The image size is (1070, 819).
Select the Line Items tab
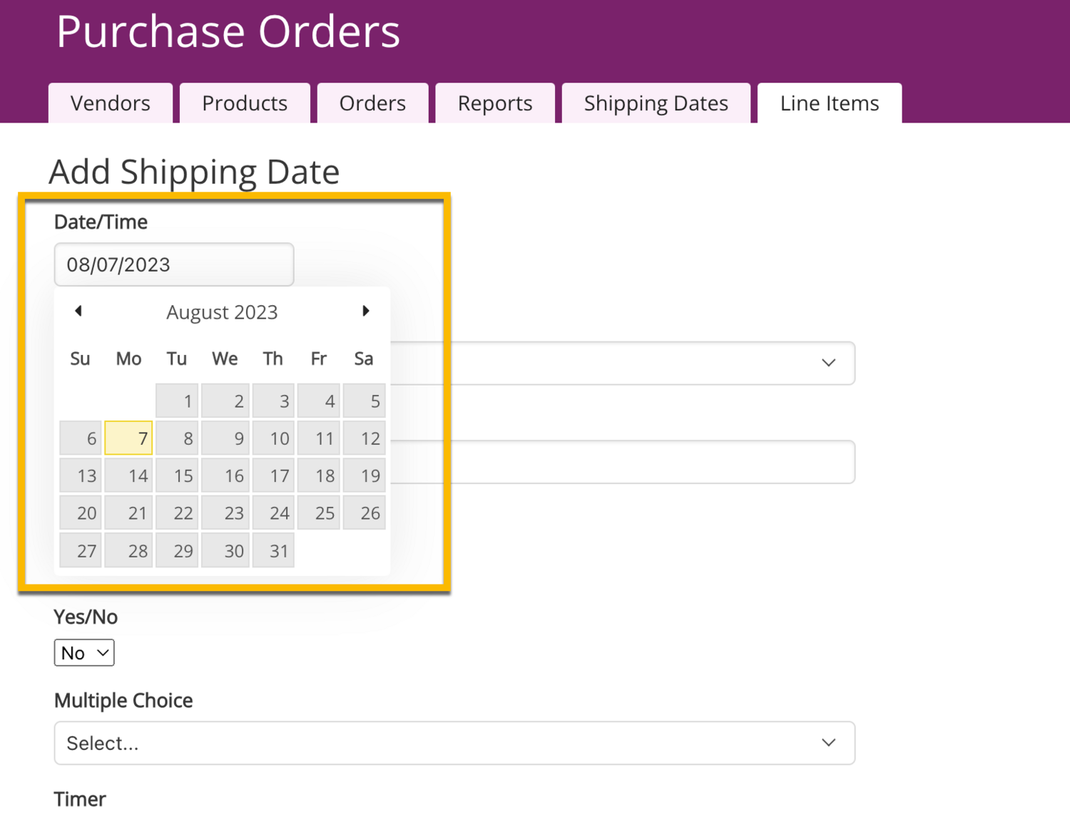829,103
